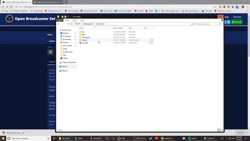Click the Donate button
Screen dimensions: 250x141
tap(237, 22)
